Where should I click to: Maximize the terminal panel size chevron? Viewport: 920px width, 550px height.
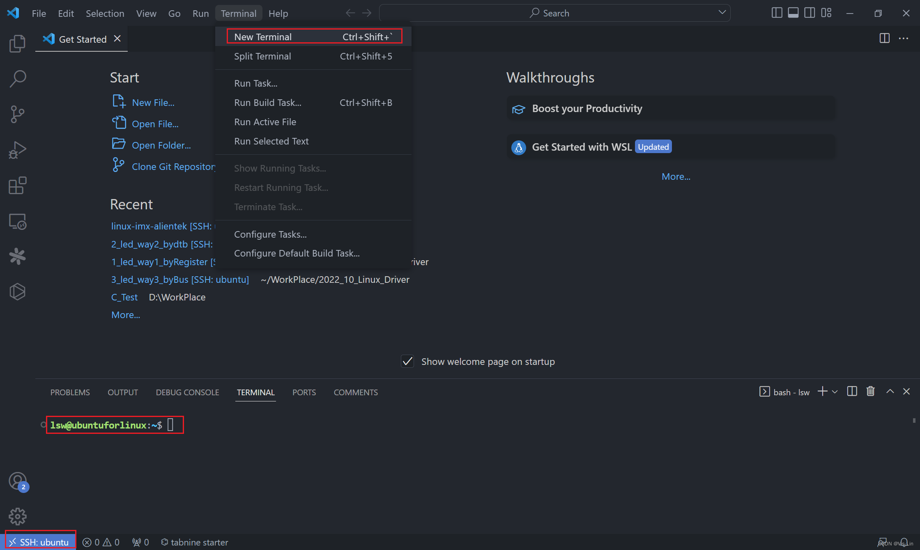tap(890, 392)
